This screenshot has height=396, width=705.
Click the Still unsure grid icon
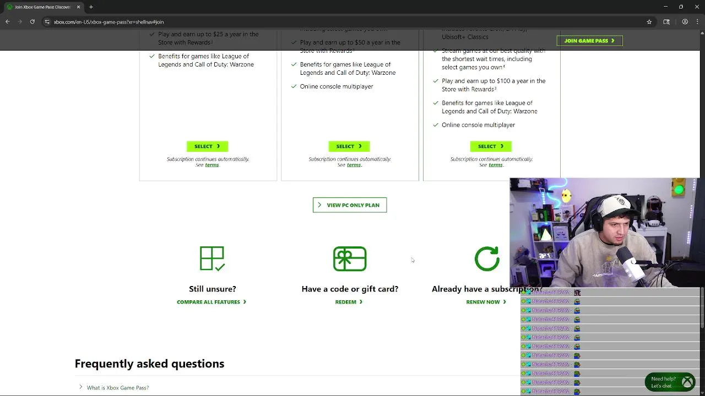point(212,258)
